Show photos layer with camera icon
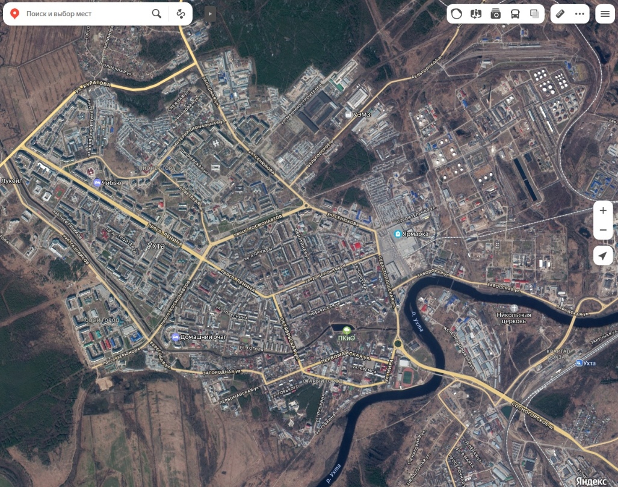 click(495, 14)
